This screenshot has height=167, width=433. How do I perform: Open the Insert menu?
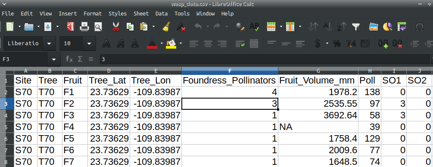tap(68, 13)
